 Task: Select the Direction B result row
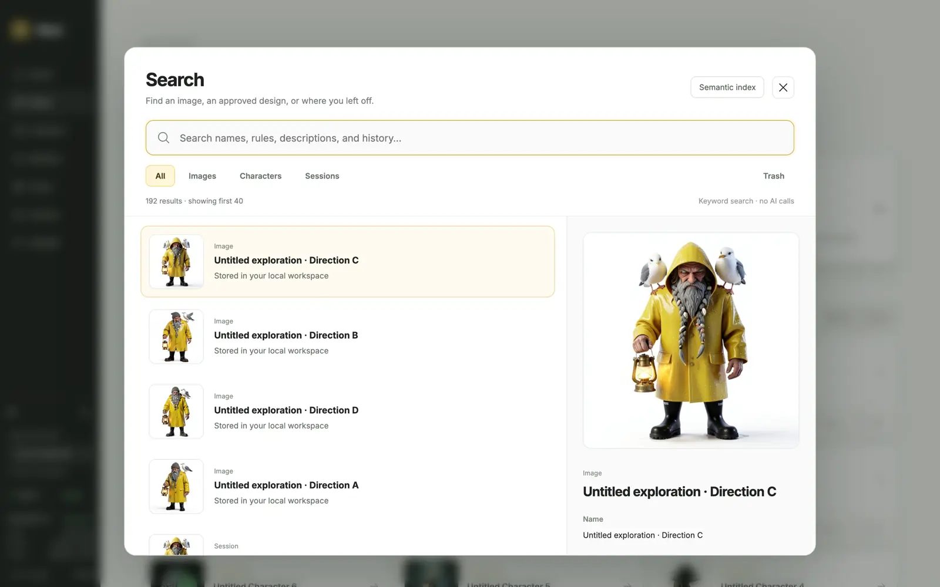[347, 336]
